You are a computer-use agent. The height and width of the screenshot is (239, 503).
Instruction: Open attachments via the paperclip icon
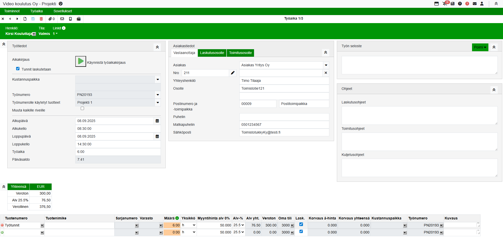tap(50, 19)
